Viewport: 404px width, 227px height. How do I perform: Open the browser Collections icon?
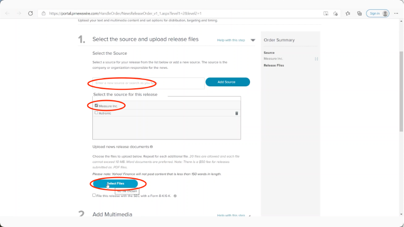pyautogui.click(x=359, y=14)
